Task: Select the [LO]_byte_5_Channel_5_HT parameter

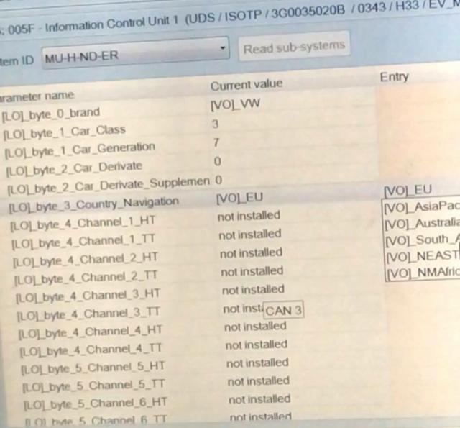Action: tap(93, 369)
